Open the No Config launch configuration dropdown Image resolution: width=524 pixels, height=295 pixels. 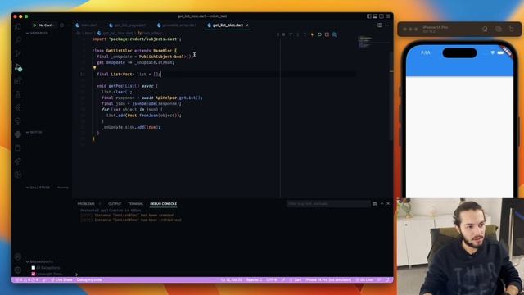[x=46, y=25]
